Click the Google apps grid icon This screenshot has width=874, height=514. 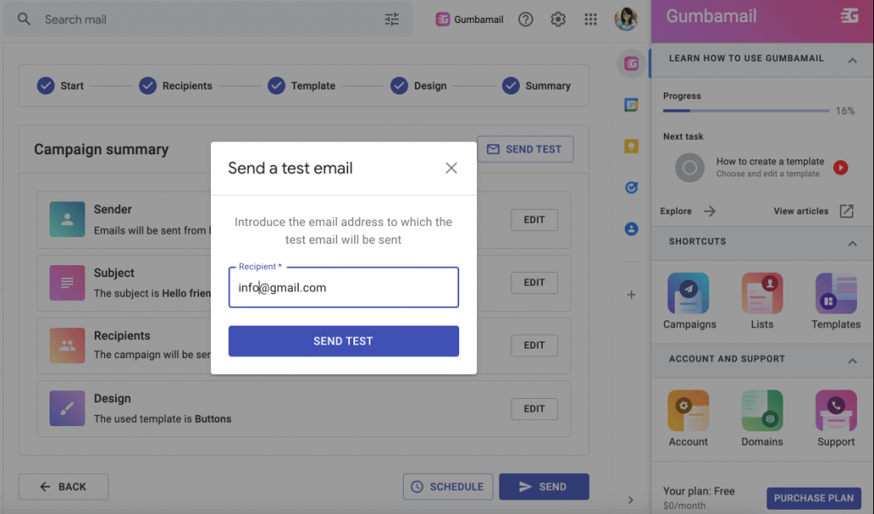click(x=591, y=20)
